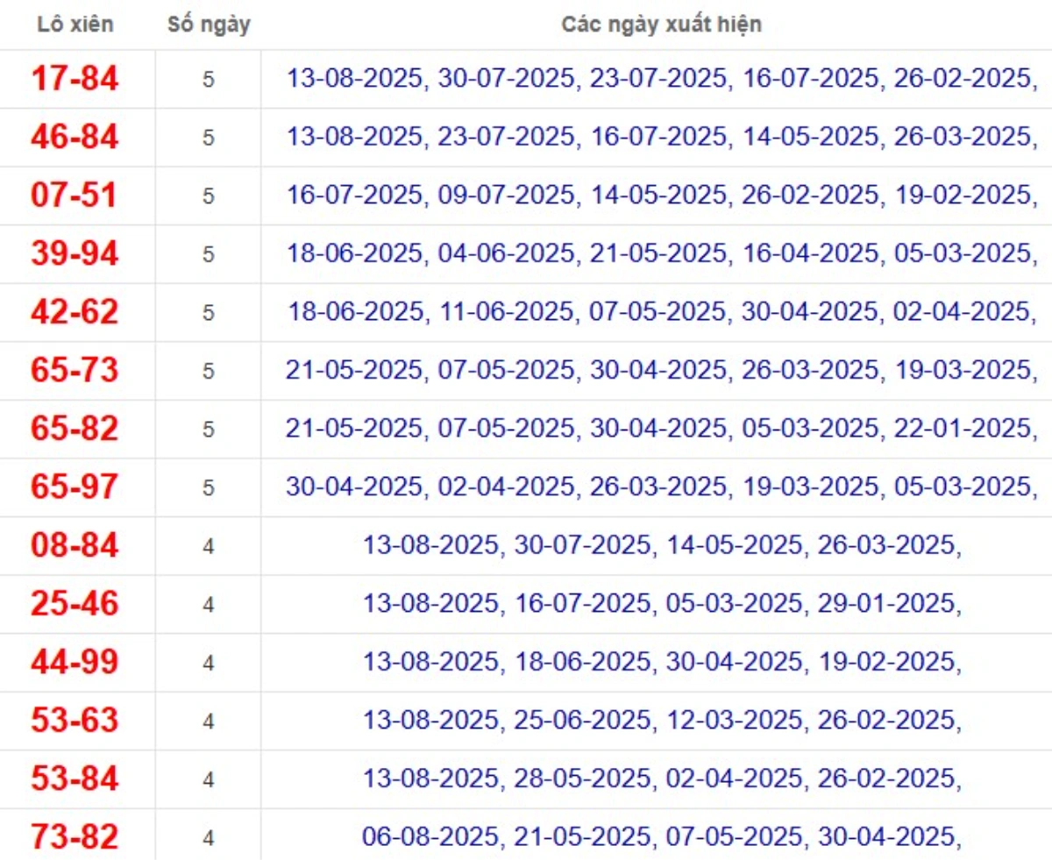
Task: Select the 46-84 pair in red
Action: click(75, 138)
